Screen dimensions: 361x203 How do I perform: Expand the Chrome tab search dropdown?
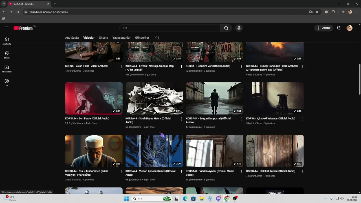point(4,4)
